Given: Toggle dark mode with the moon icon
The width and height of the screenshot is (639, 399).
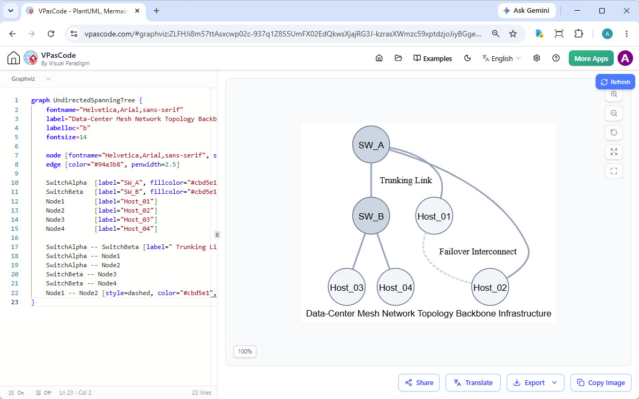Looking at the screenshot, I should tap(467, 58).
